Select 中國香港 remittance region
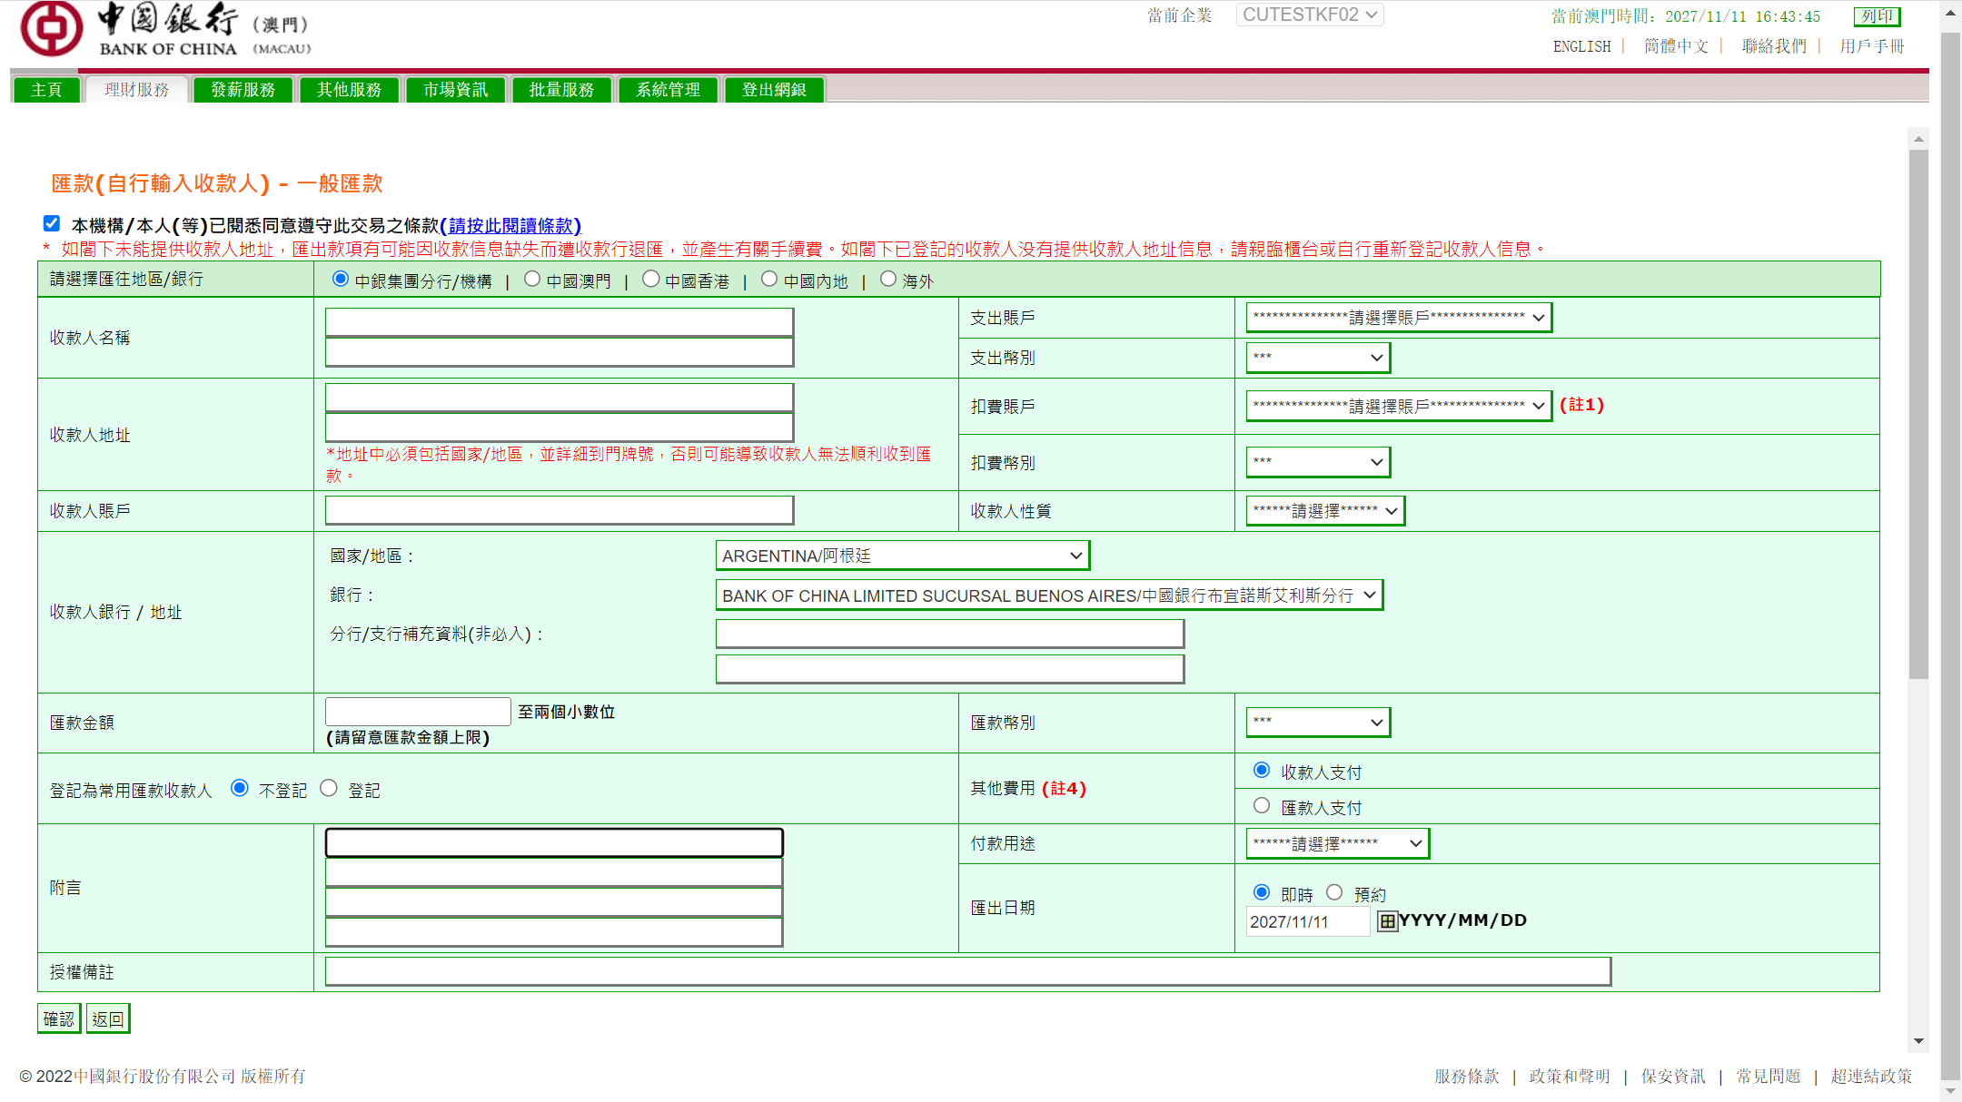 (650, 279)
